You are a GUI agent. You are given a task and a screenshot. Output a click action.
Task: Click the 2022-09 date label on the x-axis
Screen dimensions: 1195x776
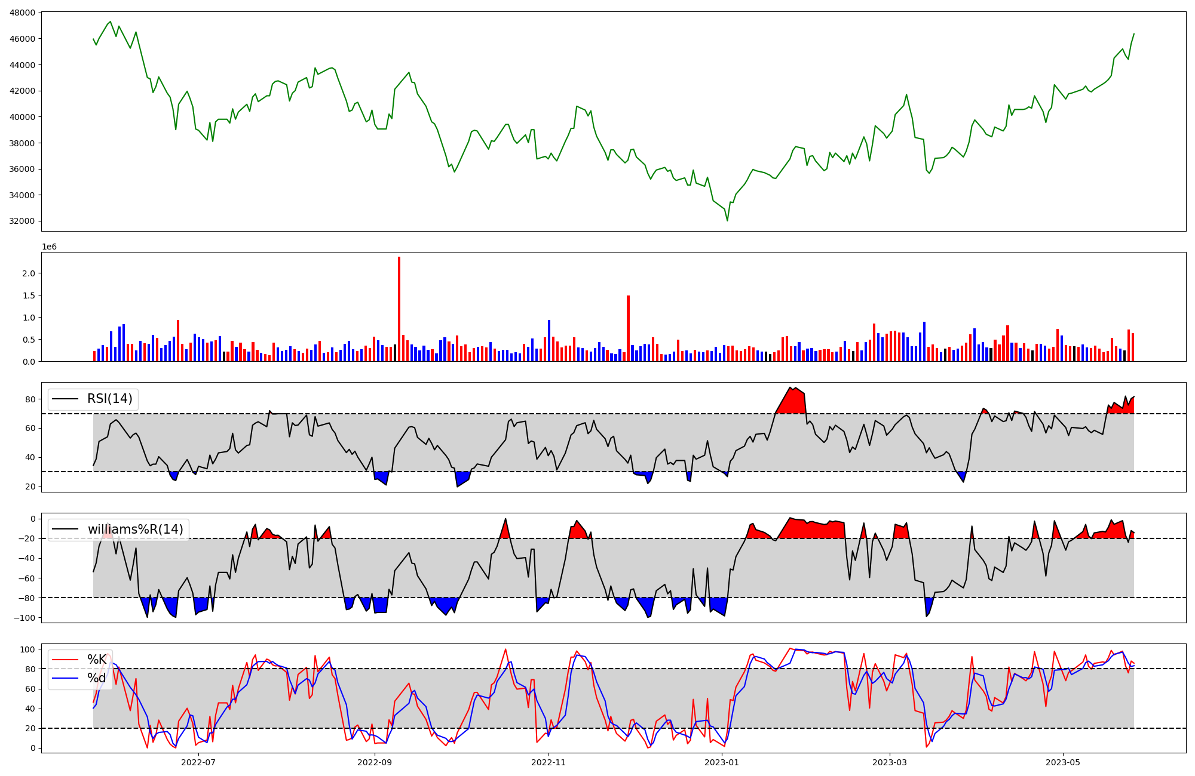pos(375,762)
